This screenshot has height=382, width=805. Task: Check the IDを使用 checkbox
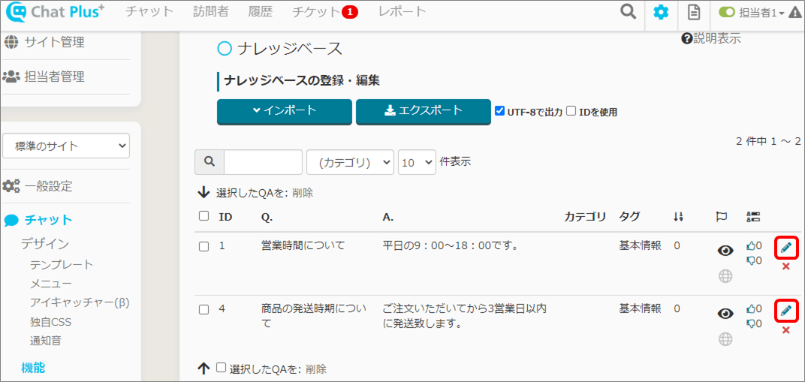571,111
